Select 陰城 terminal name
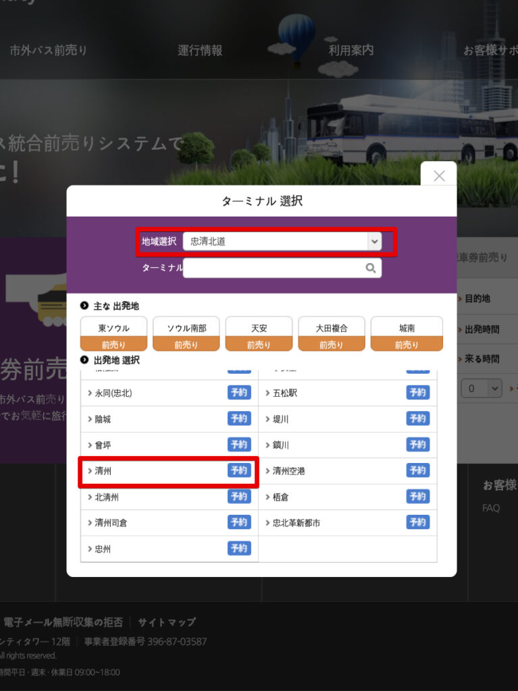 click(x=103, y=419)
